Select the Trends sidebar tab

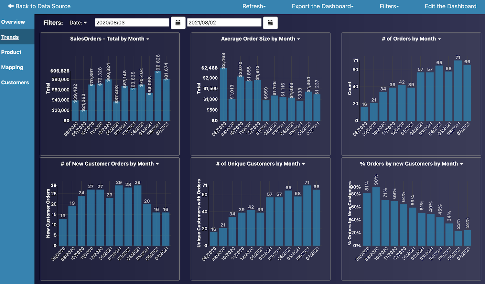click(x=10, y=37)
